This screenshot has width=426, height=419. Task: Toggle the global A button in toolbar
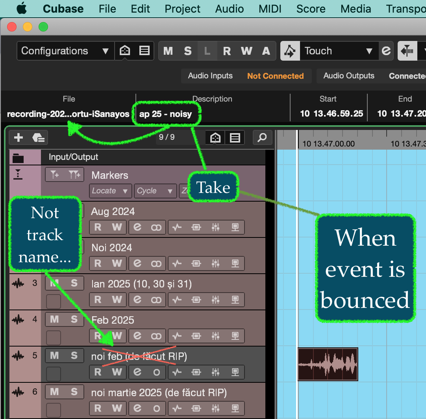tap(266, 51)
